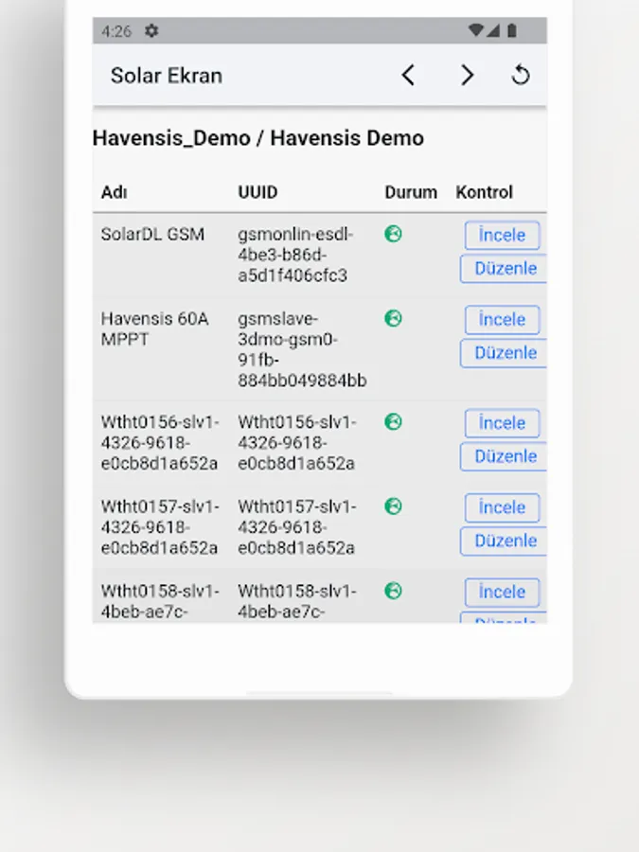The width and height of the screenshot is (639, 852).
Task: Select Wtht0157-slv1 name cell
Action: tap(160, 527)
